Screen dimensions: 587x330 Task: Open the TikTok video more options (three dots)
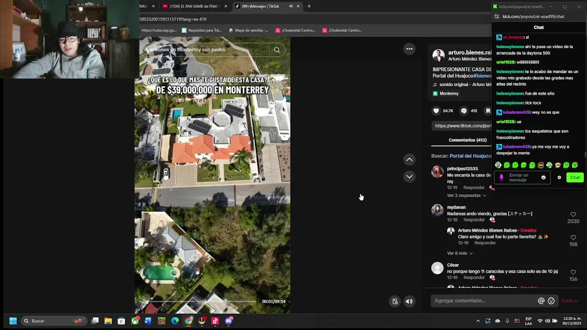click(410, 49)
